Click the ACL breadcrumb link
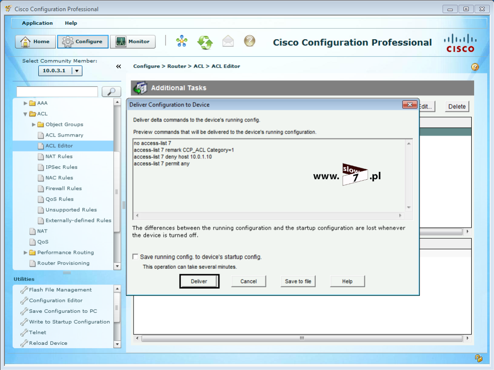Screen dimensions: 494x370 (x=199, y=66)
